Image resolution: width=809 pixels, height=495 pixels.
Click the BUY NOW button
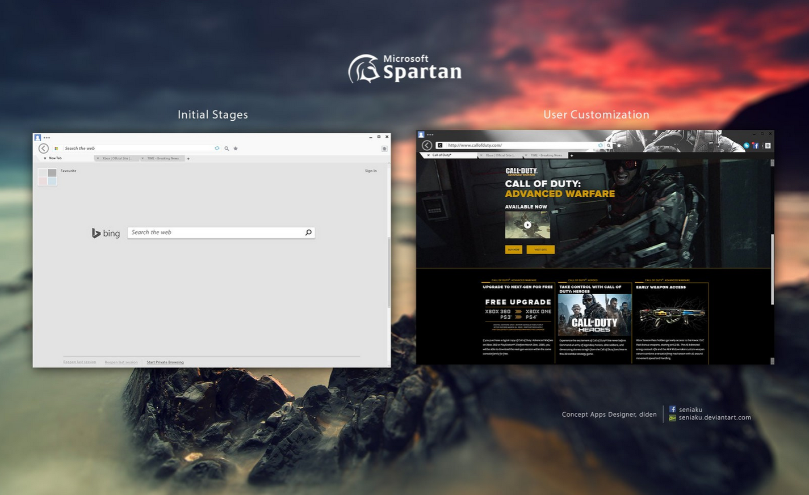[x=513, y=249]
